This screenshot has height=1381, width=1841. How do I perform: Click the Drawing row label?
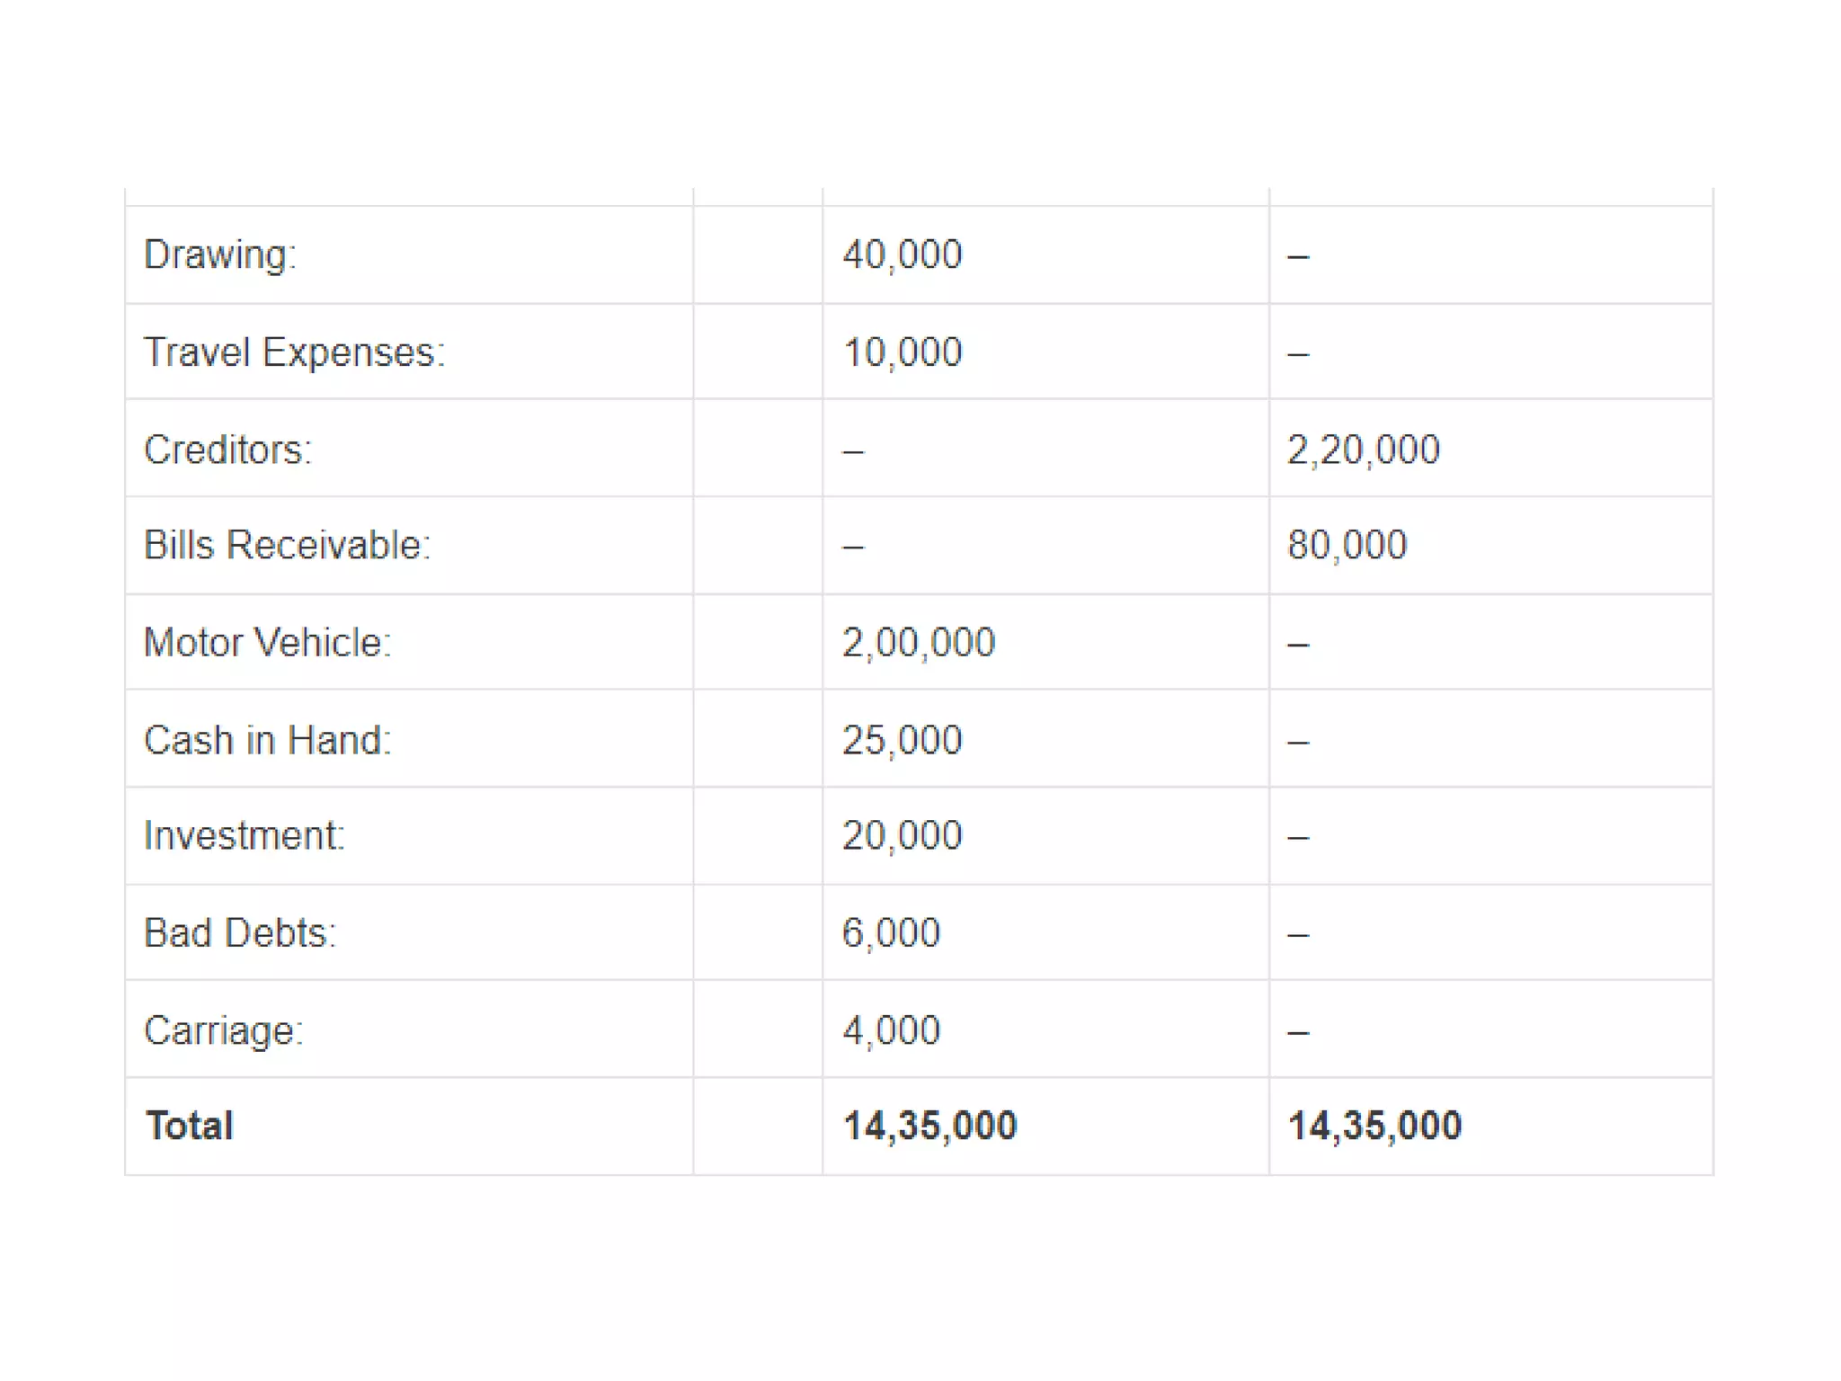[219, 255]
